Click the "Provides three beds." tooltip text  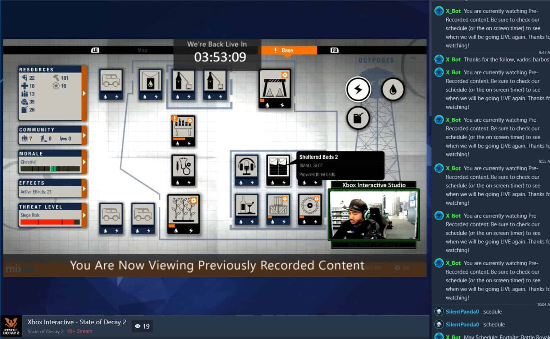pos(317,175)
